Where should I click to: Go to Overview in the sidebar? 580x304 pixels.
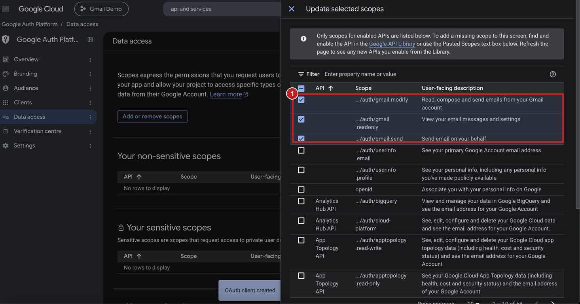26,59
